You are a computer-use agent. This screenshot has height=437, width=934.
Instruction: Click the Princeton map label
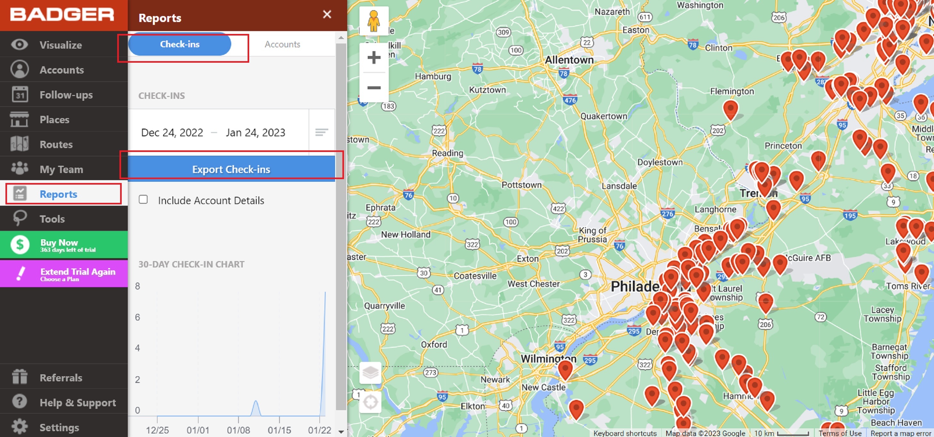pyautogui.click(x=783, y=146)
